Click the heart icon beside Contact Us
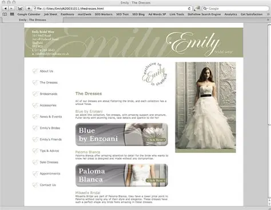Image resolution: width=271 pixels, height=210 pixels. coord(35,185)
